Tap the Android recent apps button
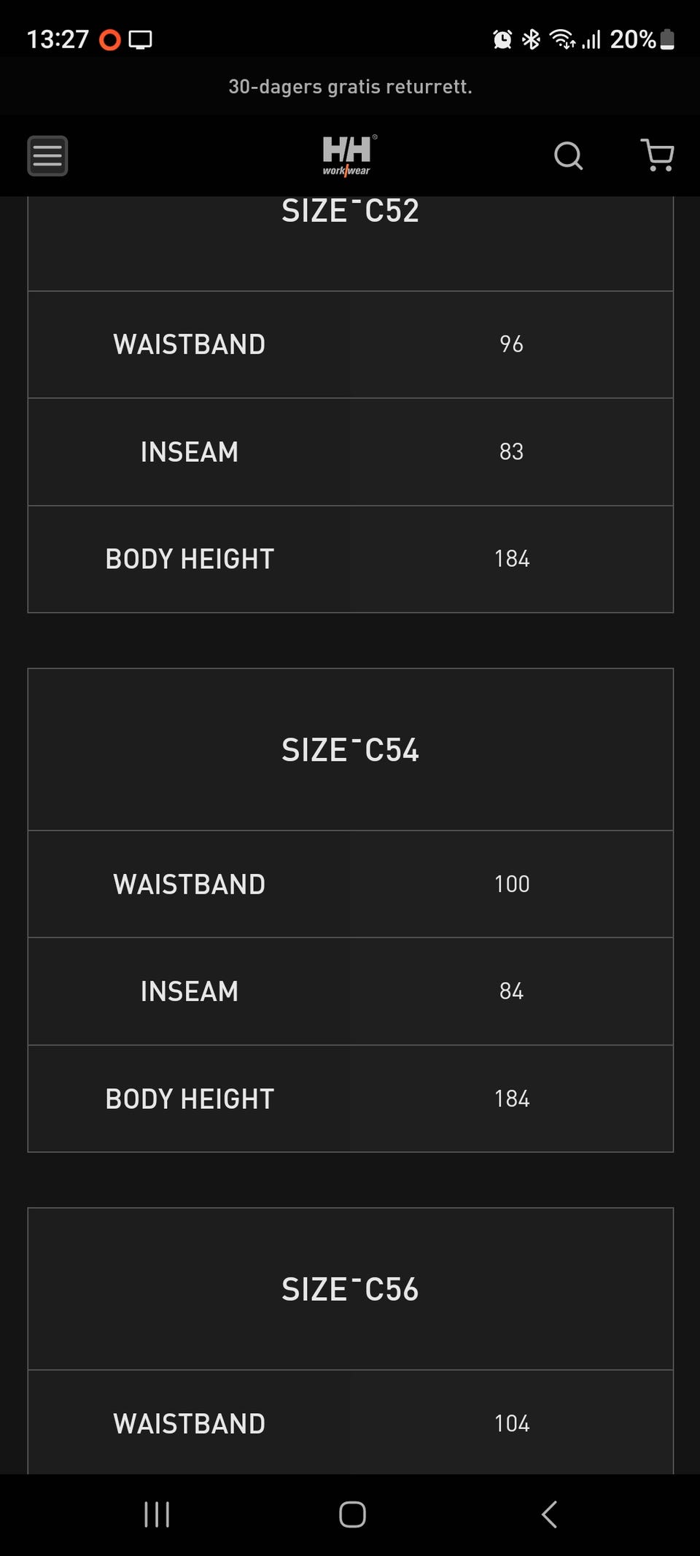The height and width of the screenshot is (1556, 700). point(157,1514)
